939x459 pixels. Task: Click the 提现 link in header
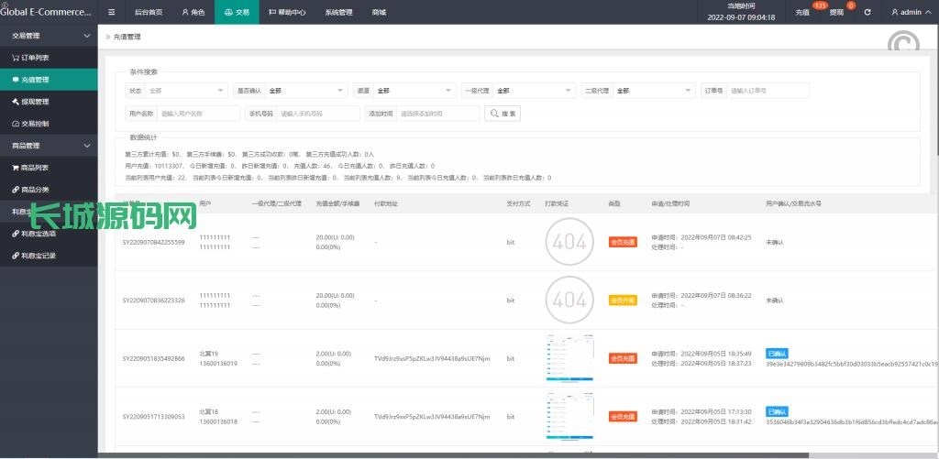pos(838,13)
